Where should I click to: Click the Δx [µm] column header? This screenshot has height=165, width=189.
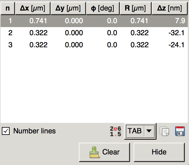pyautogui.click(x=33, y=8)
